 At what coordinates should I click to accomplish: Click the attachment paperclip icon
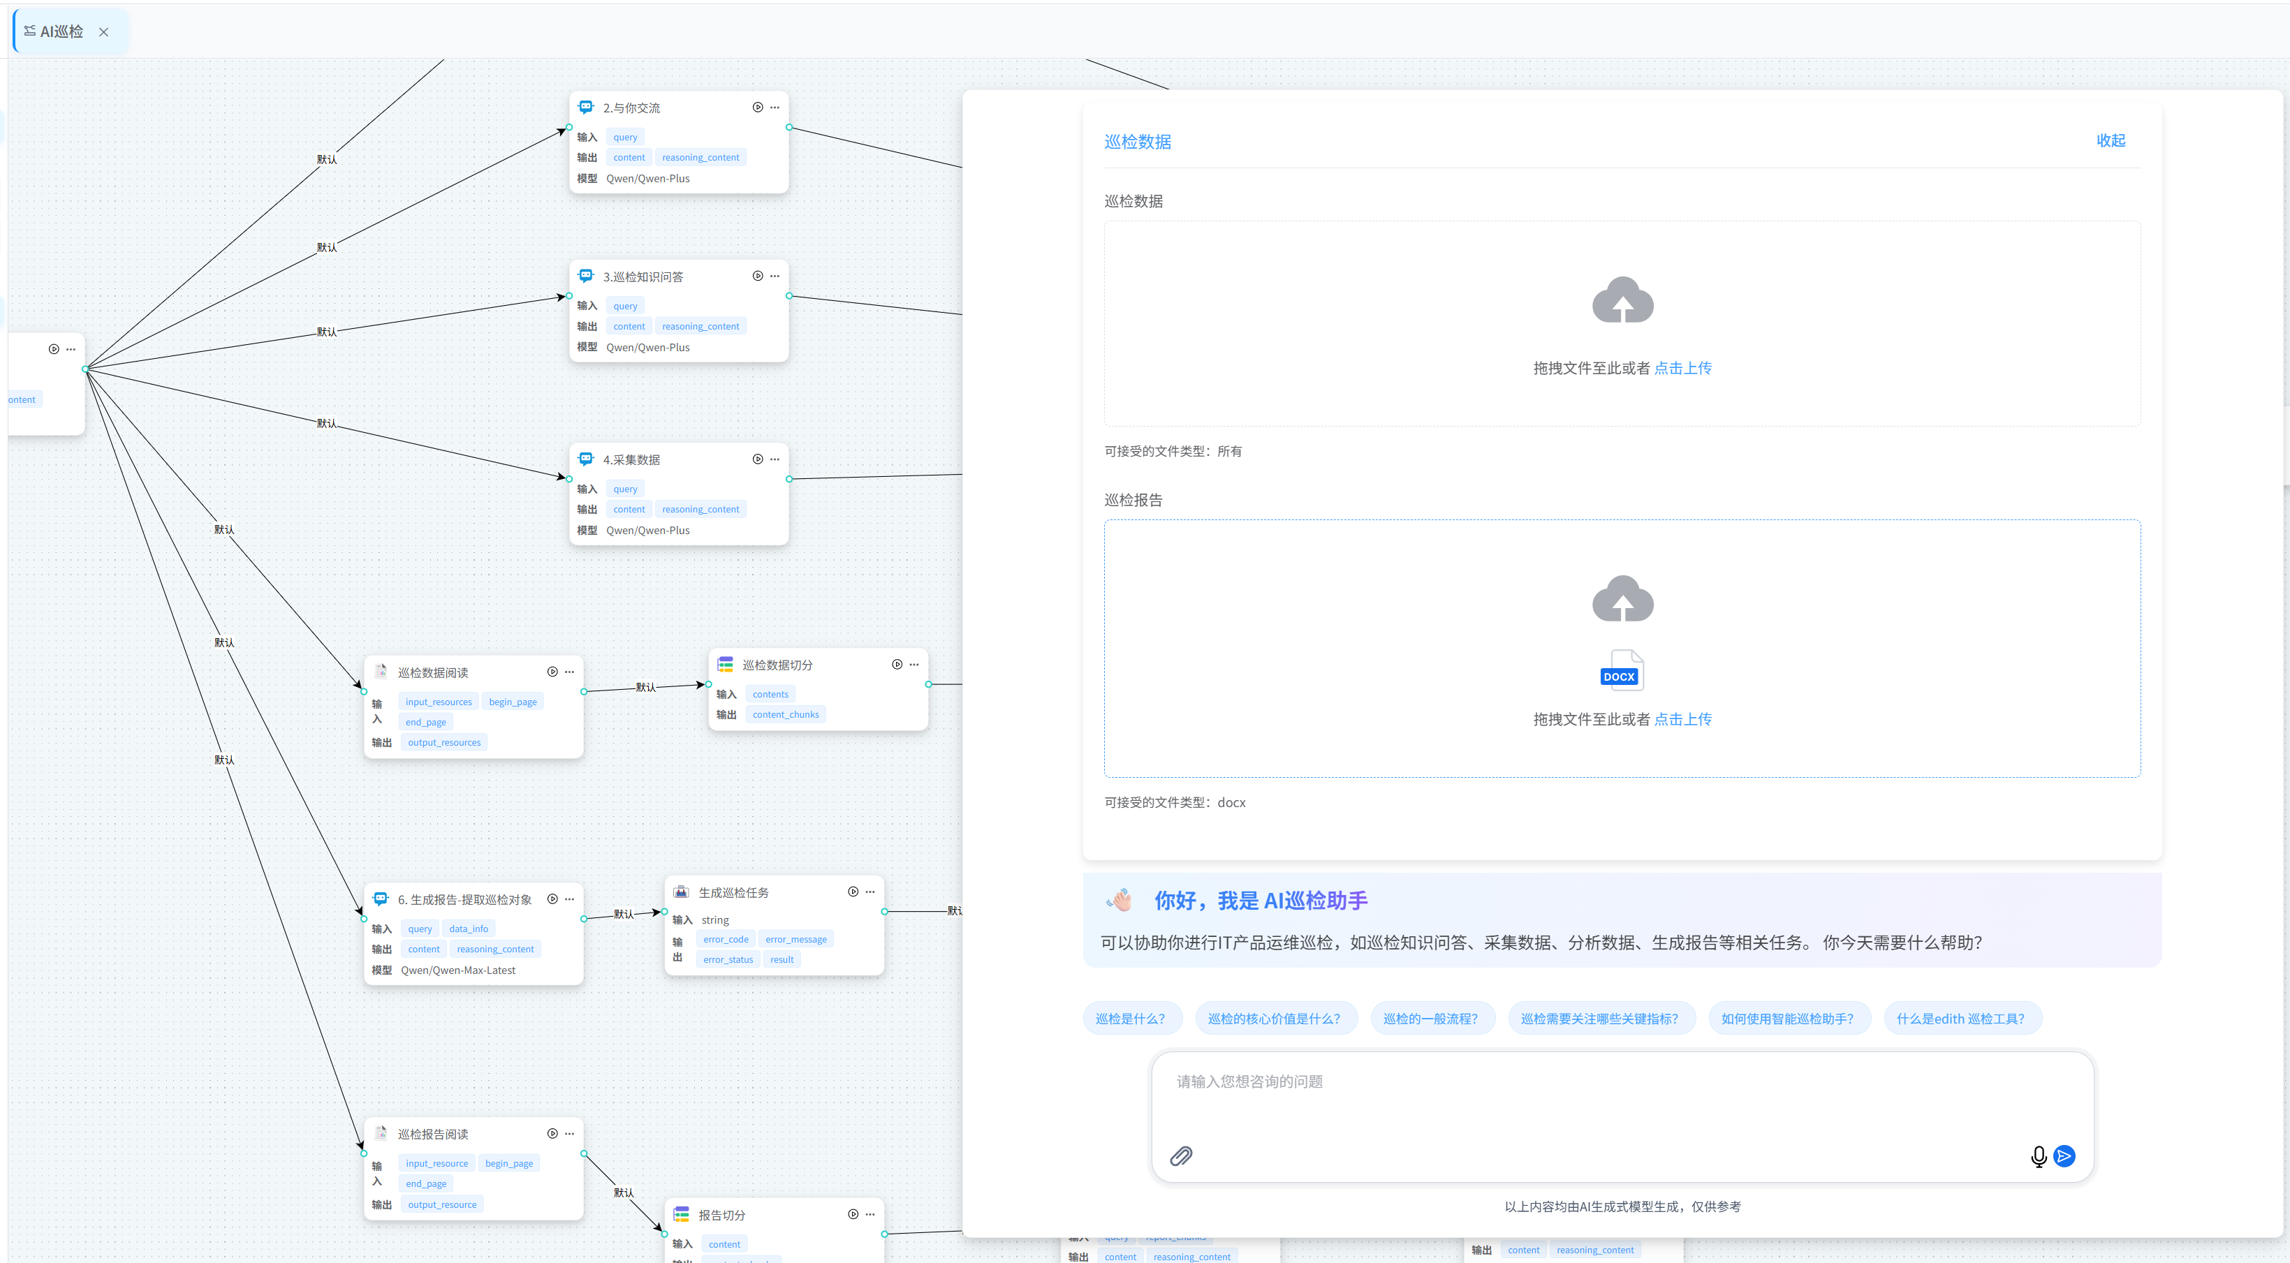tap(1180, 1155)
